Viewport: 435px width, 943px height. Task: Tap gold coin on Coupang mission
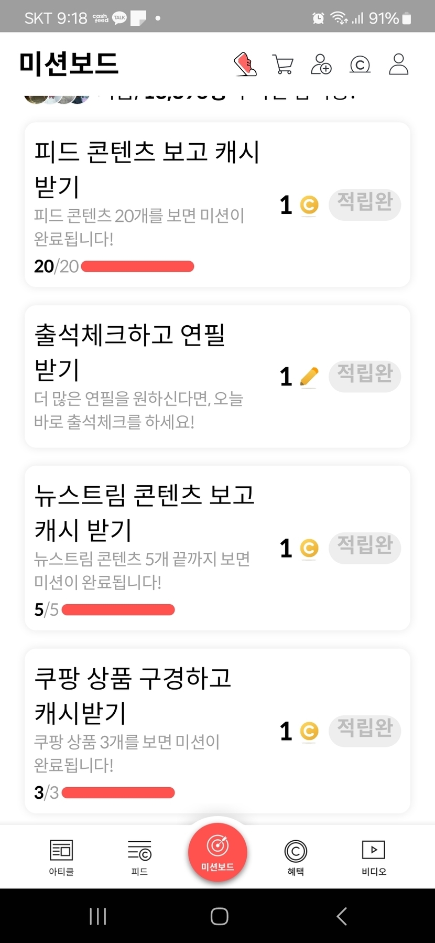click(x=309, y=731)
